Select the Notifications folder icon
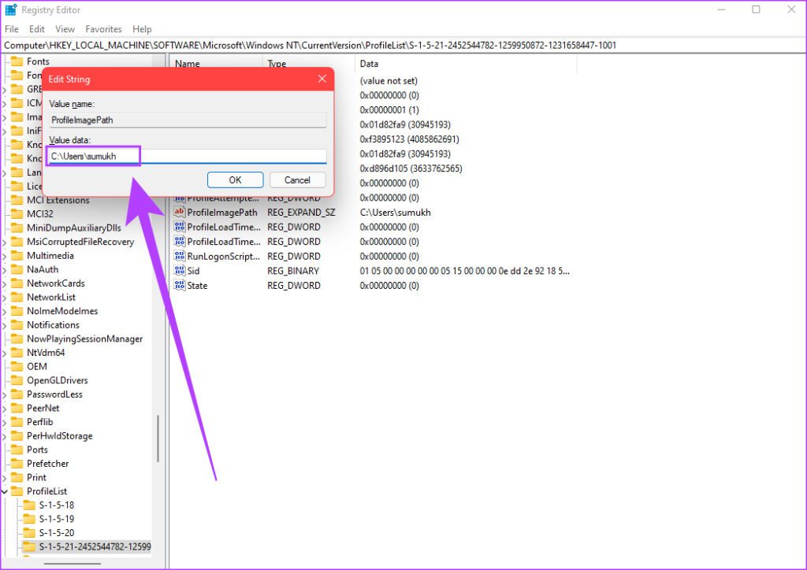This screenshot has width=807, height=570. point(17,325)
